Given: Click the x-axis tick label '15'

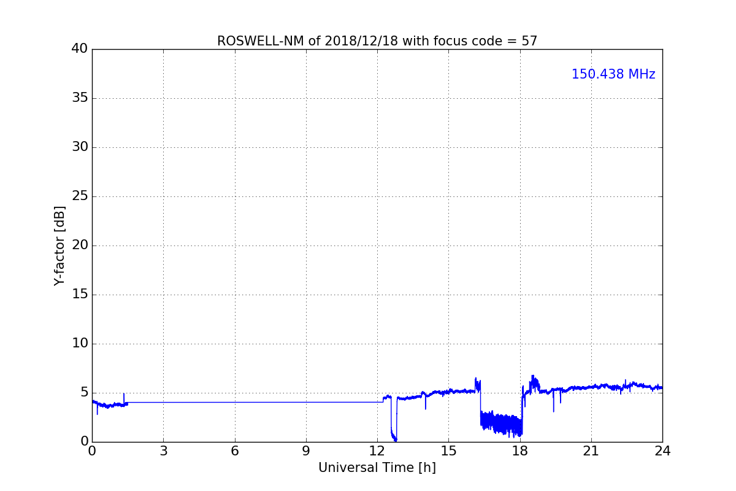Looking at the screenshot, I should pyautogui.click(x=448, y=450).
